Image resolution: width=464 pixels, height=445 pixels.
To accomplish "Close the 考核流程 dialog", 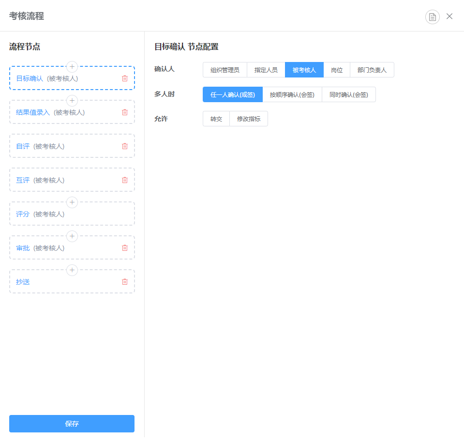I will 449,16.
